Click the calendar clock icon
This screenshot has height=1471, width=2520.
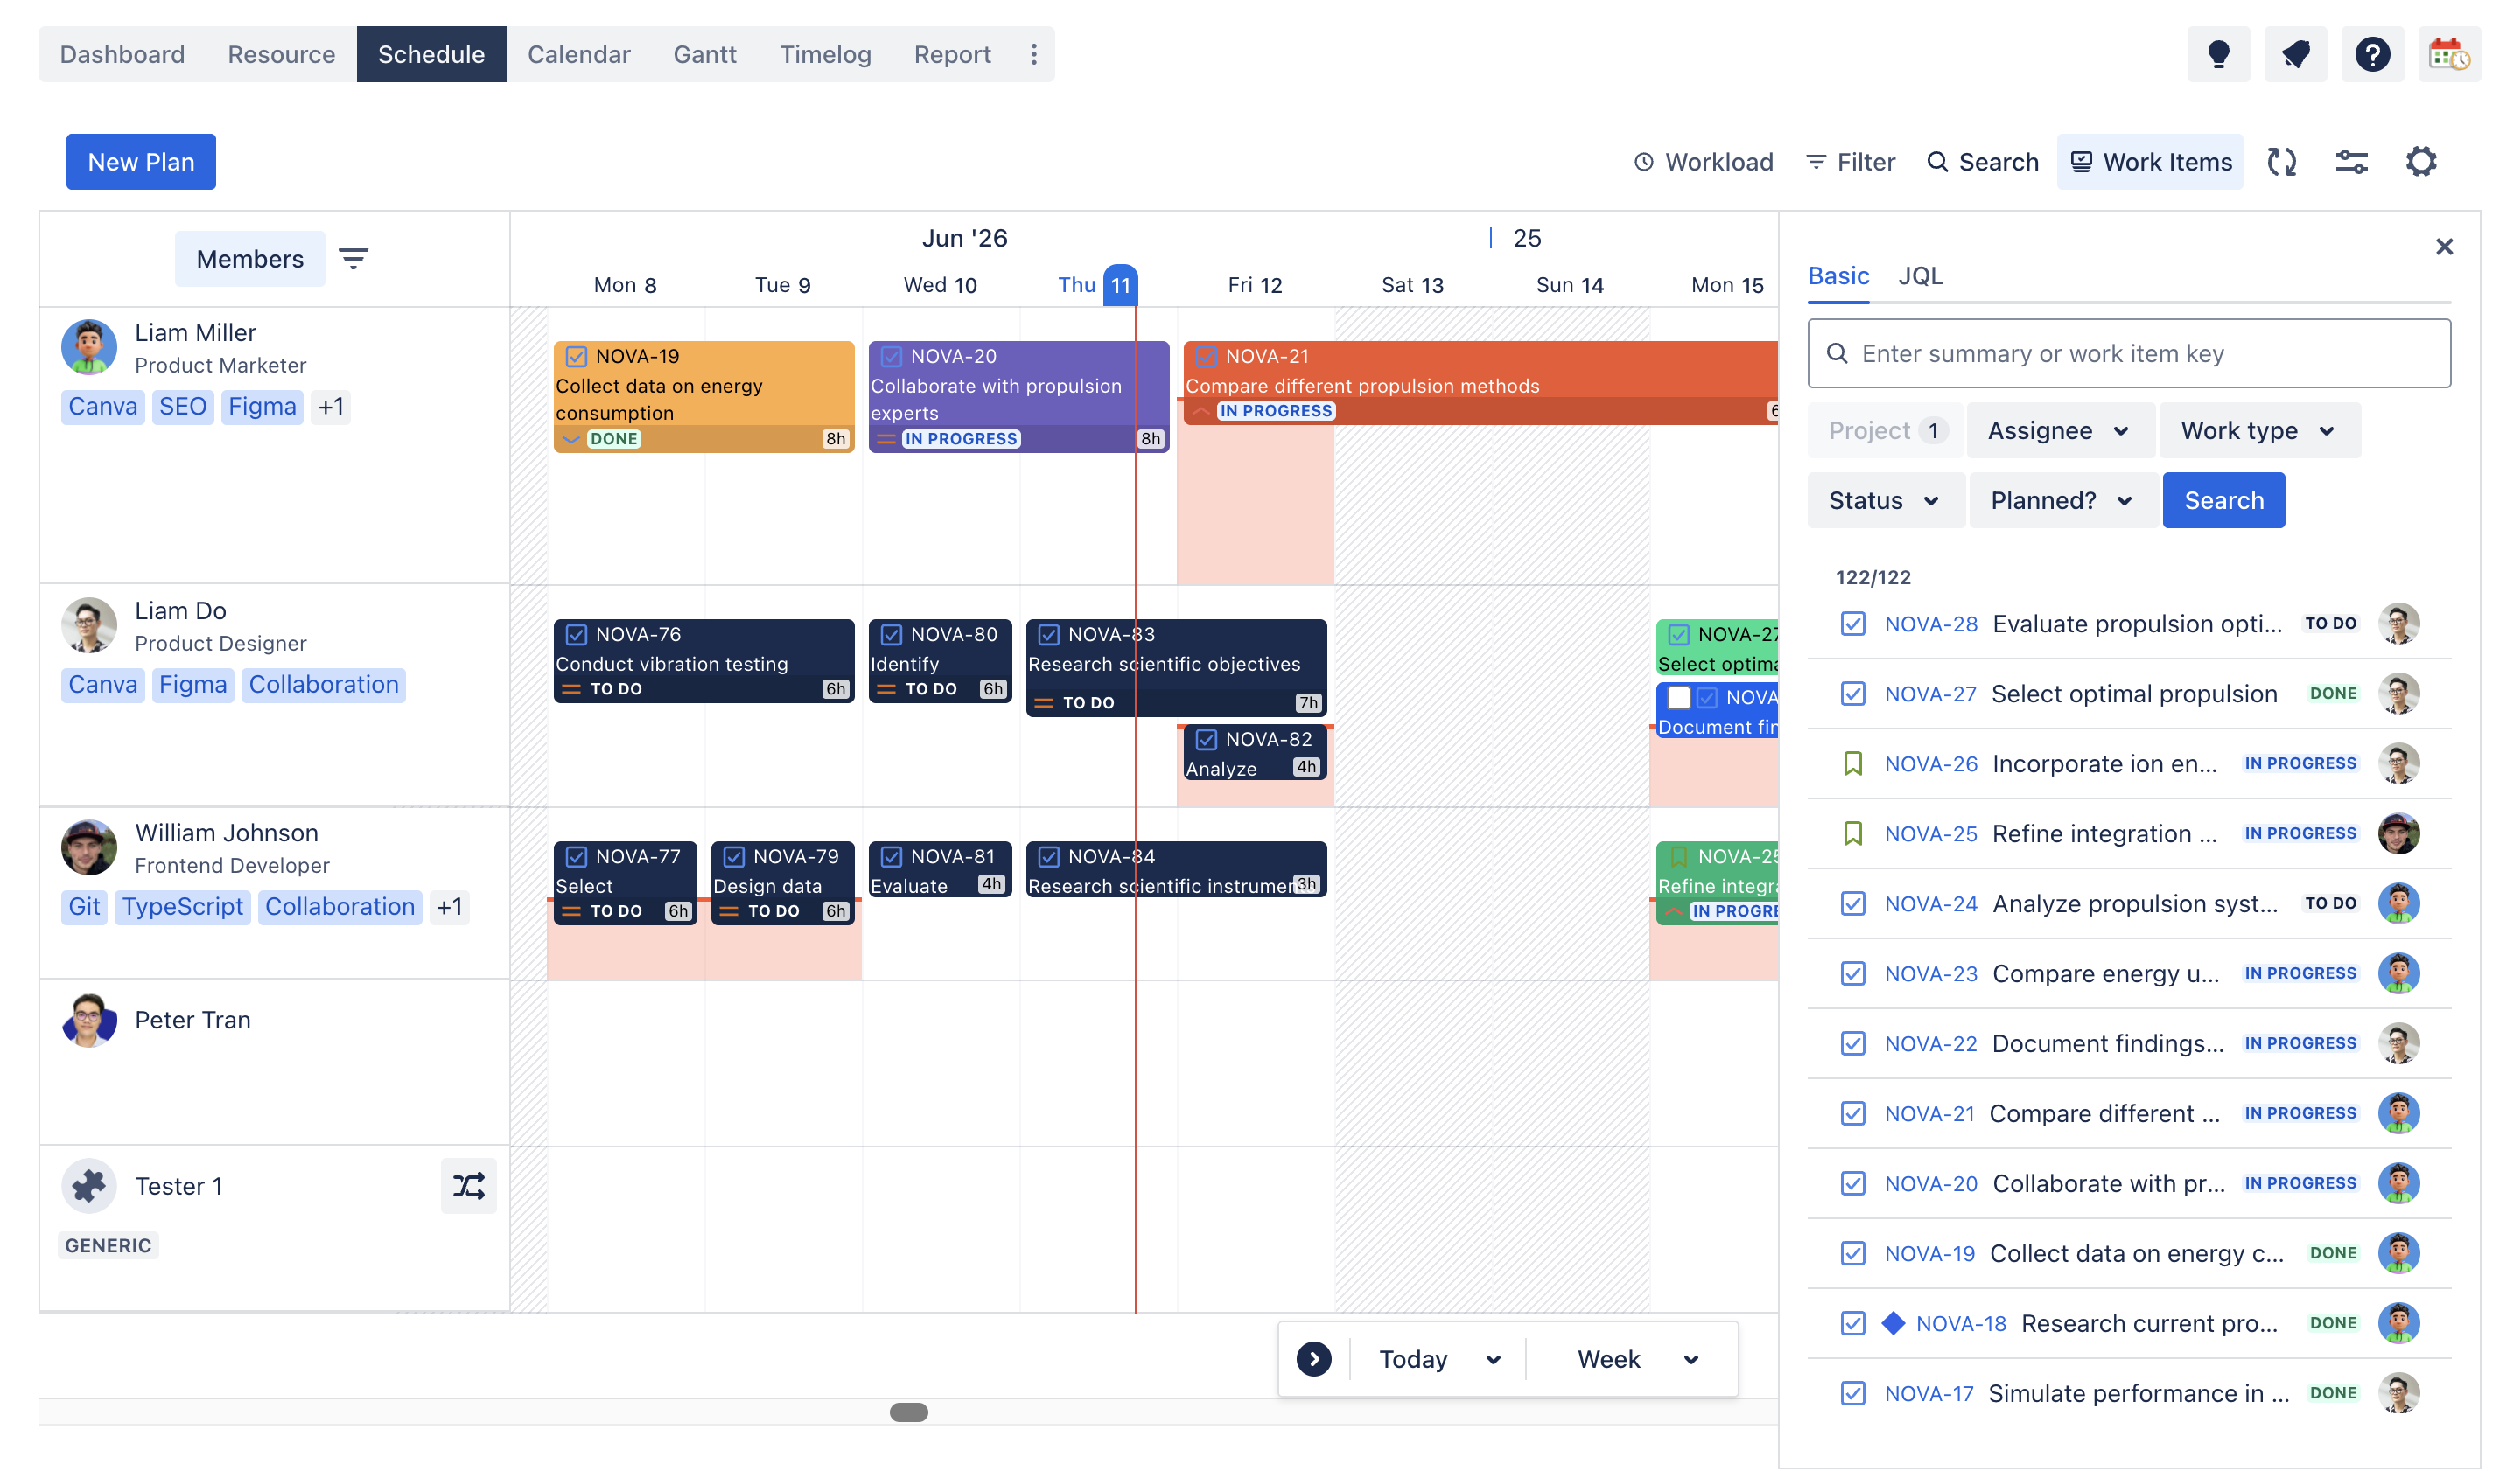2448,54
